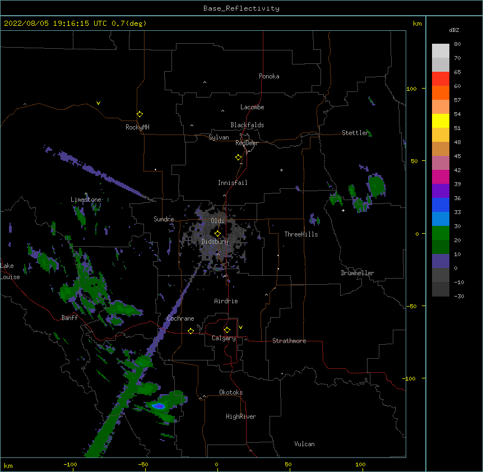Click the yellow marker west of Calgary near Cochrane
This screenshot has height=472, width=483.
(x=191, y=331)
